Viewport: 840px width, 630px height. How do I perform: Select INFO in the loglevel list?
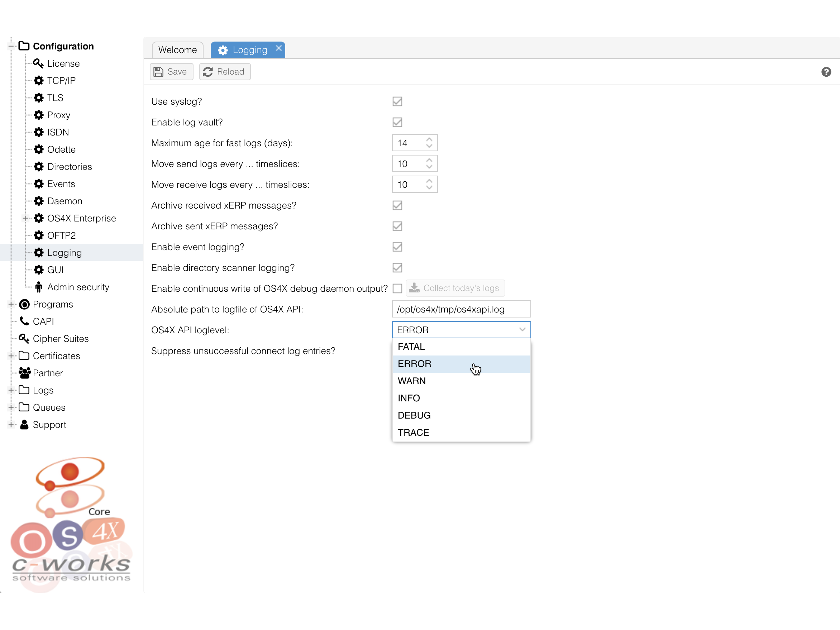click(461, 398)
